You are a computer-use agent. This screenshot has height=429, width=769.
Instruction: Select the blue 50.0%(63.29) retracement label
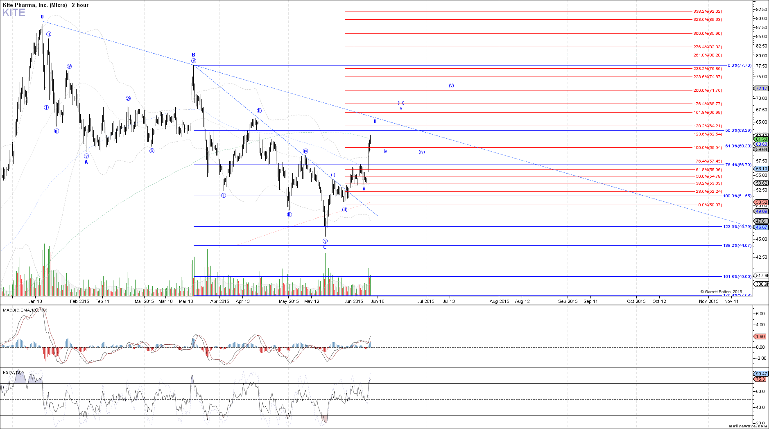tap(738, 131)
